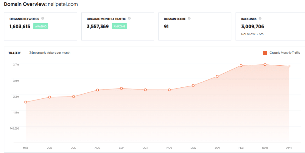
Task: Click help icon beside Organic Keywords
Action: (x=43, y=19)
